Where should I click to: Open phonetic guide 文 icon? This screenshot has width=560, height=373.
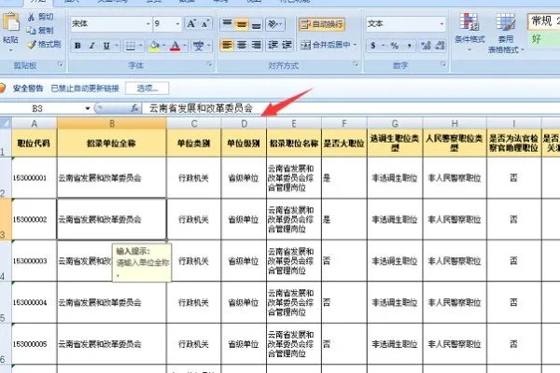199,46
